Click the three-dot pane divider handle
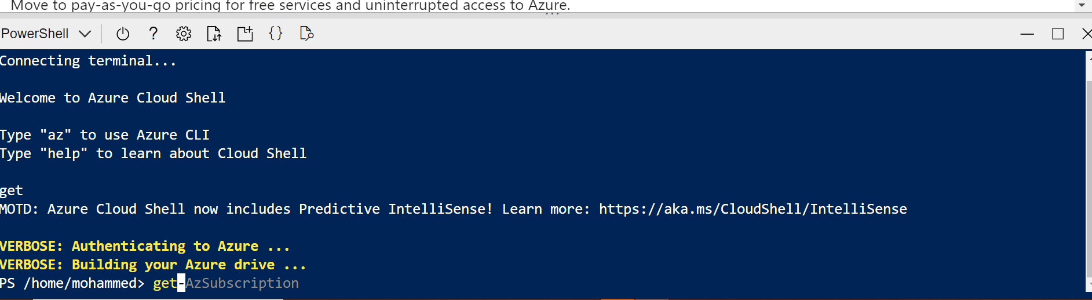 (x=552, y=14)
